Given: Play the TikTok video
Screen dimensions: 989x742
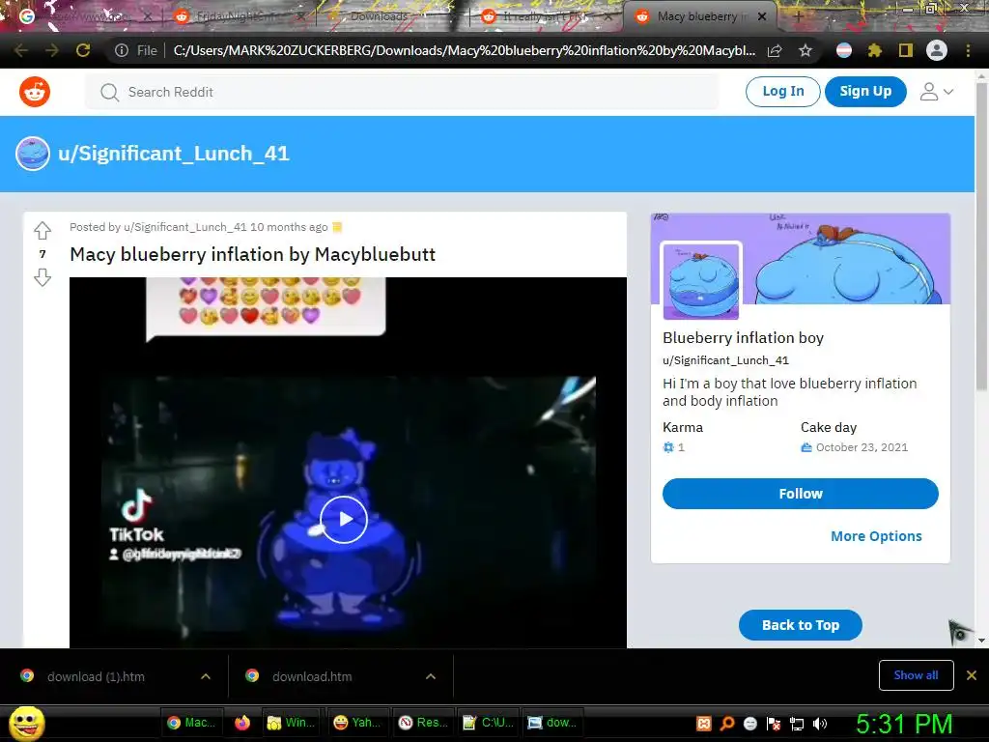Looking at the screenshot, I should pos(344,519).
